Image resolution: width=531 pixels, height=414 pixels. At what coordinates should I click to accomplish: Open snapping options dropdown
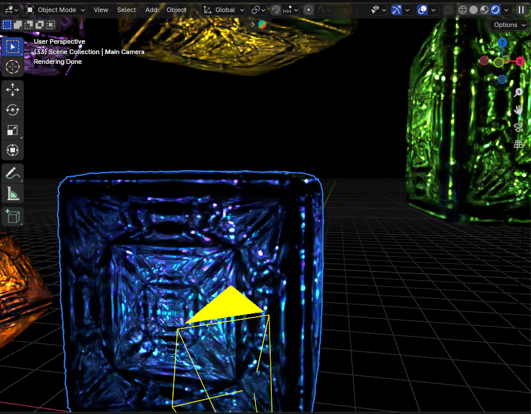click(291, 10)
